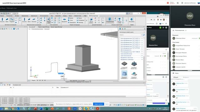200x112 pixels.
Task: Toggle ШАГ mode in status bar
Action: point(12,105)
